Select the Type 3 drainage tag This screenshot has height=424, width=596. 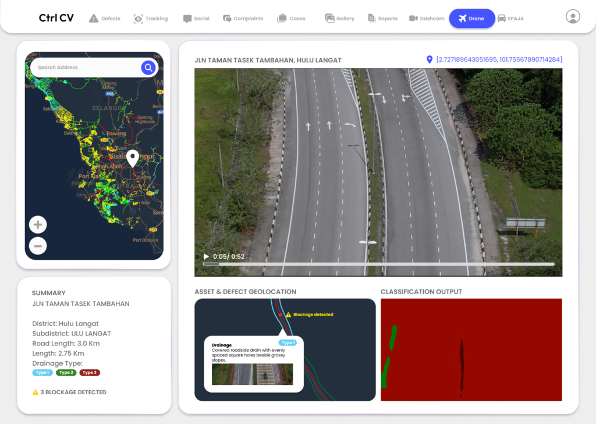tap(90, 373)
